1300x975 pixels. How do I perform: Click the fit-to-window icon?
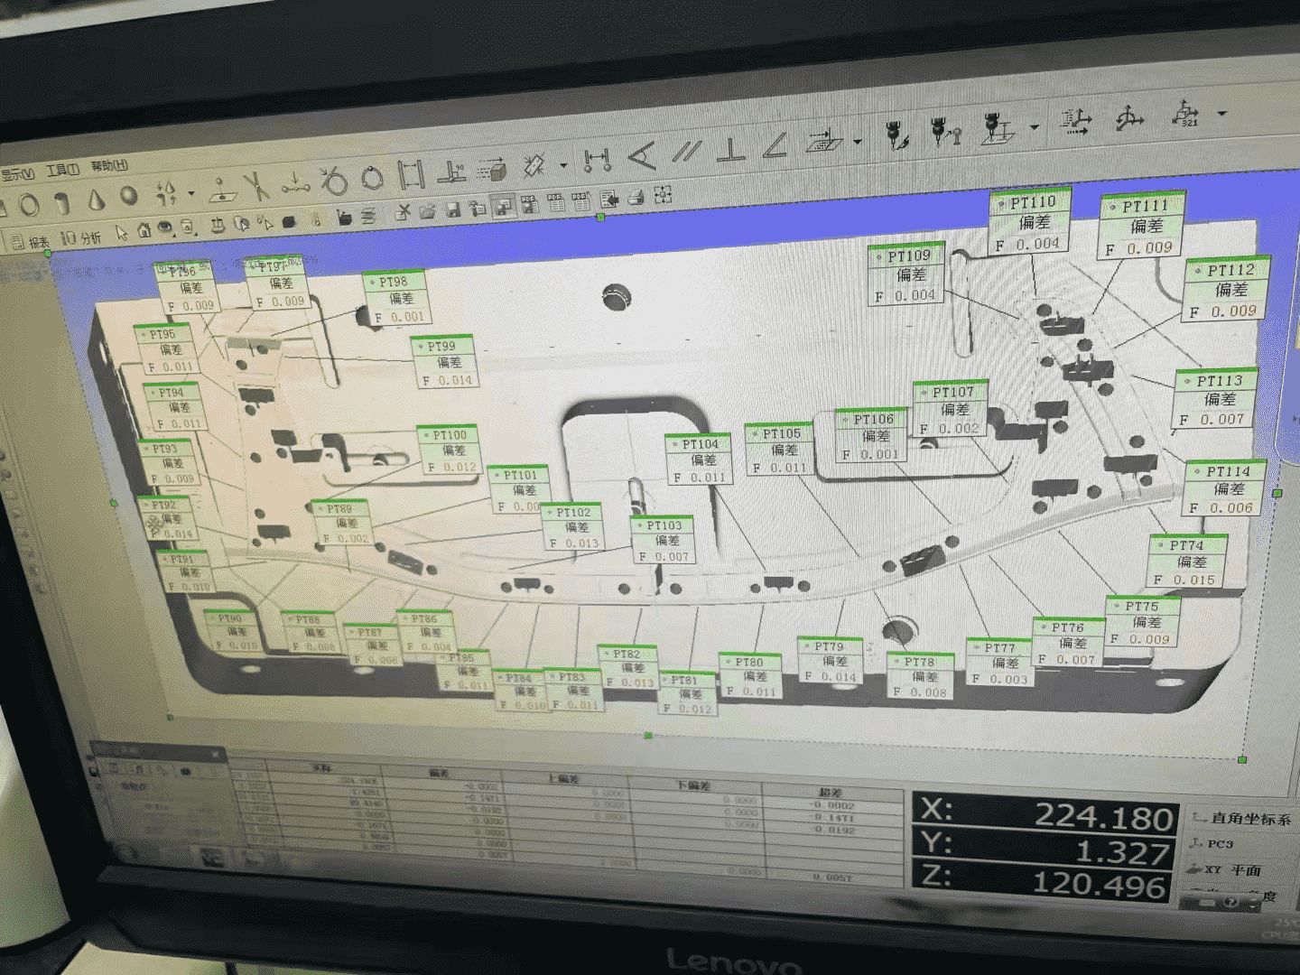coord(664,194)
